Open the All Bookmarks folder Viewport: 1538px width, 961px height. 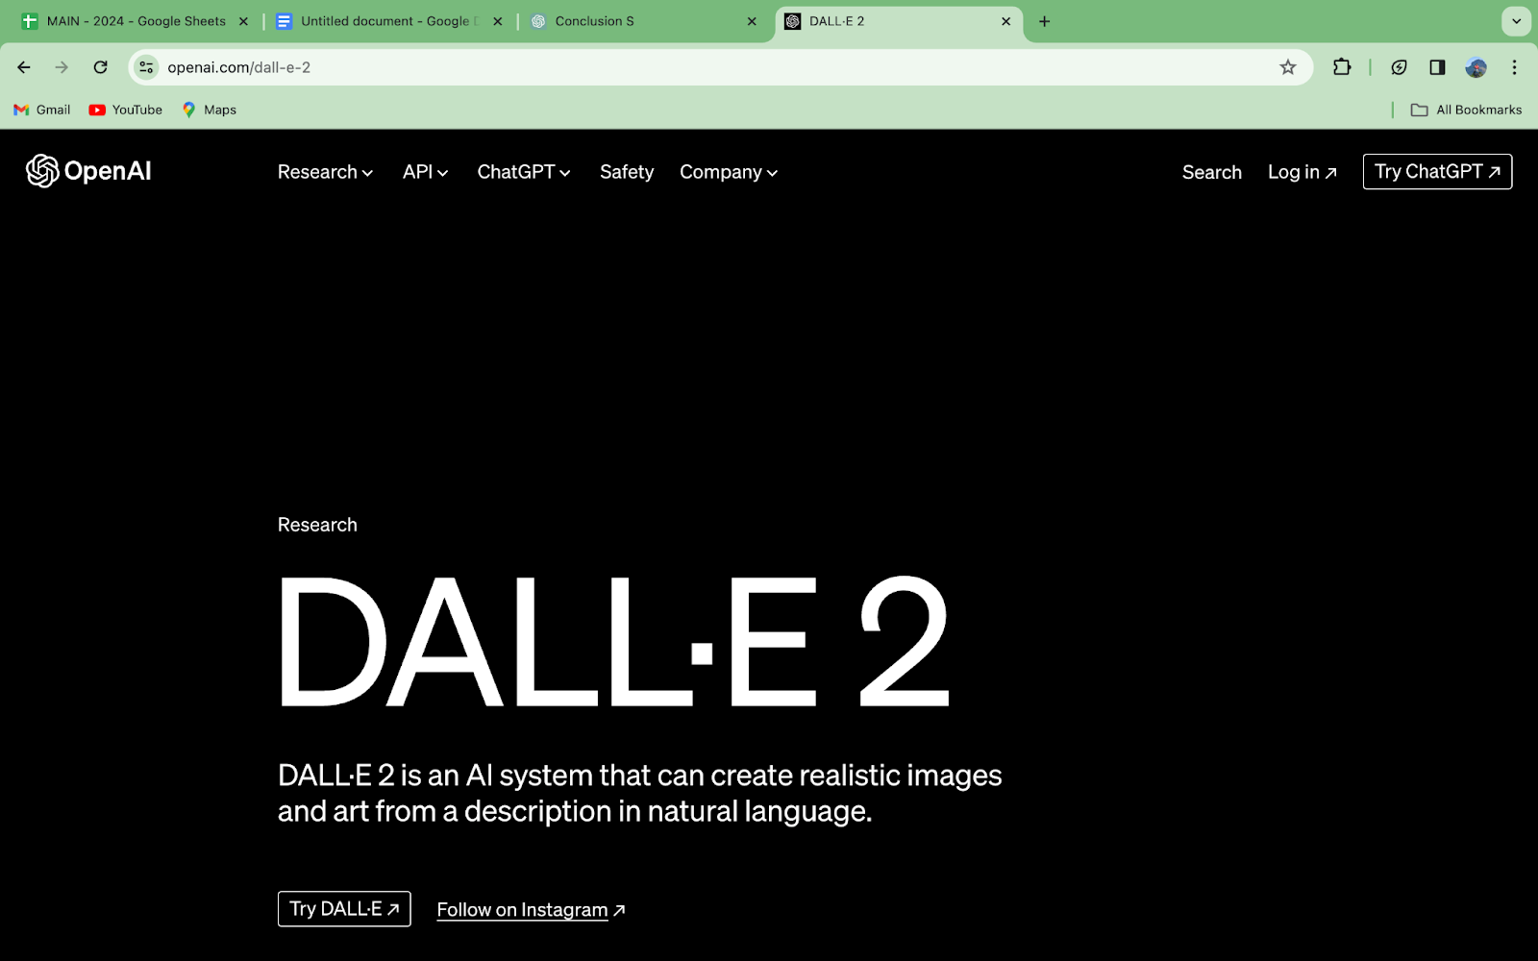1466,110
